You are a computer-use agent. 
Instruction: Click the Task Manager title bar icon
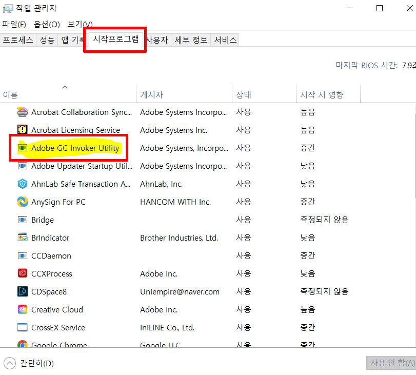point(8,9)
